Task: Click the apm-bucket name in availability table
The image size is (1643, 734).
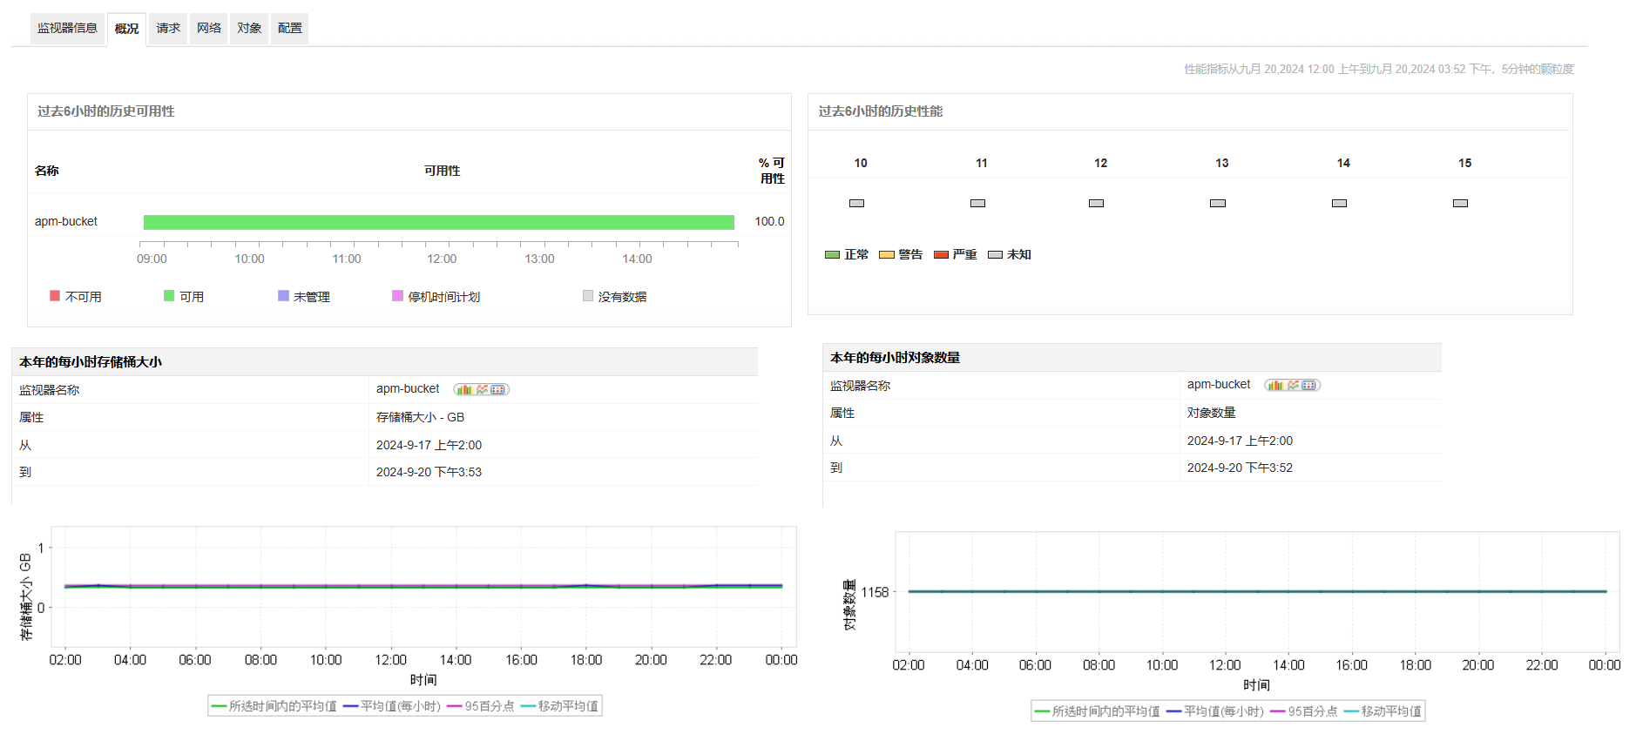Action: coord(66,221)
